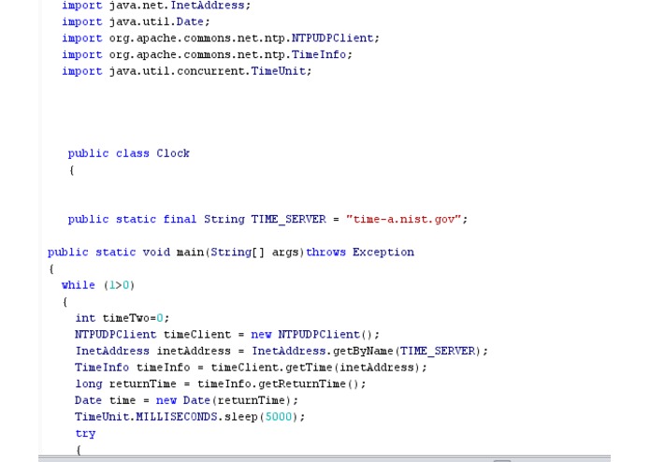Click new NTPUDPClient() constructor call
The height and width of the screenshot is (462, 650).
point(311,335)
